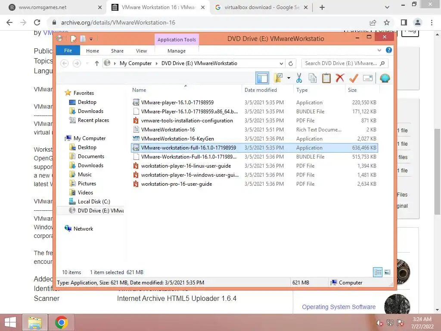
Task: Select Network in the navigation pane
Action: 83,229
